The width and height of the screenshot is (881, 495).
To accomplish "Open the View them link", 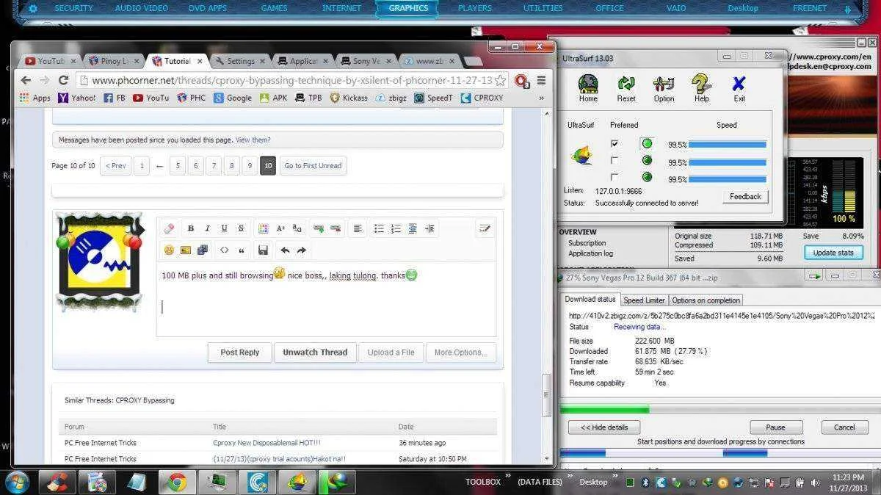I will pyautogui.click(x=253, y=140).
